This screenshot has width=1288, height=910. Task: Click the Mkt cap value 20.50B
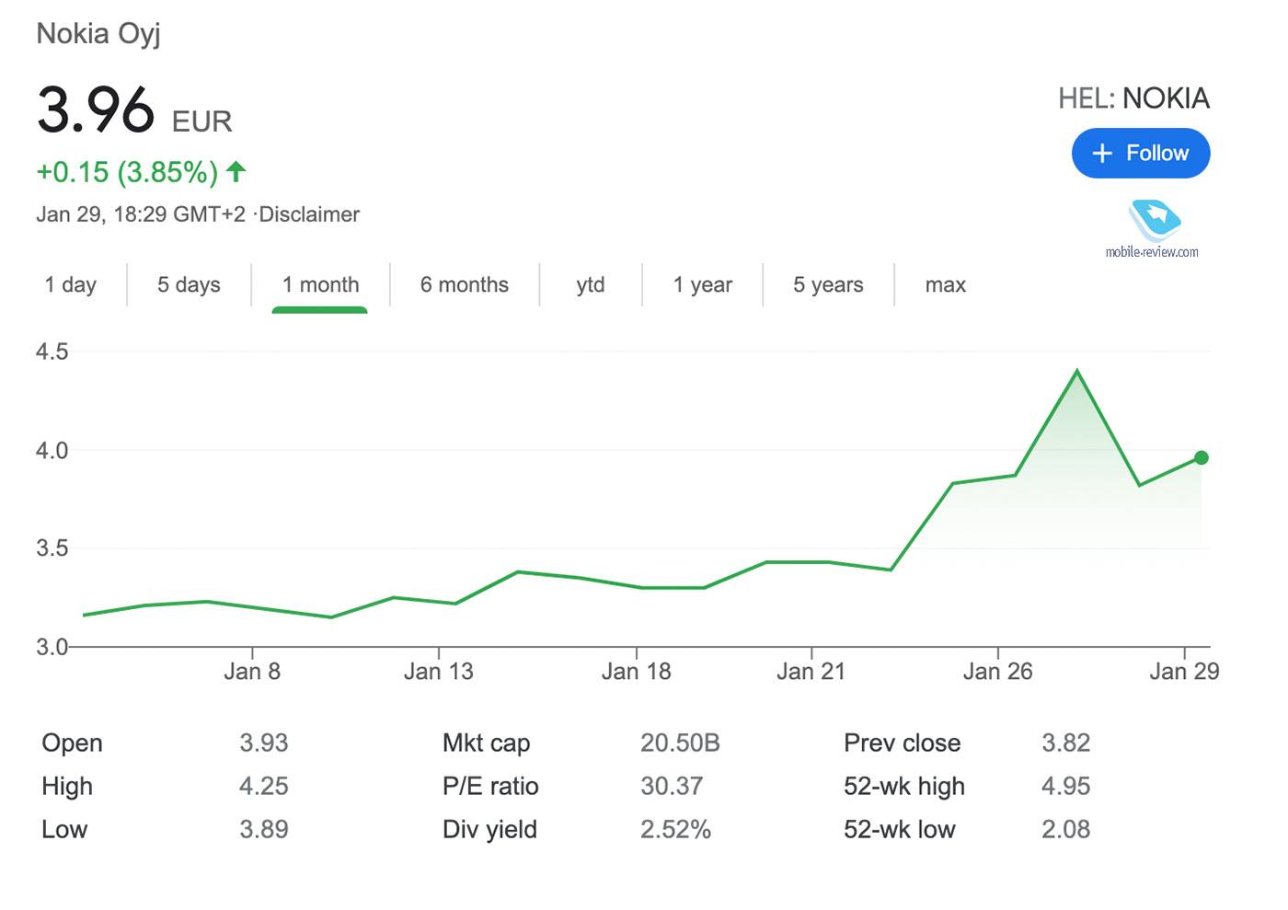coord(680,743)
